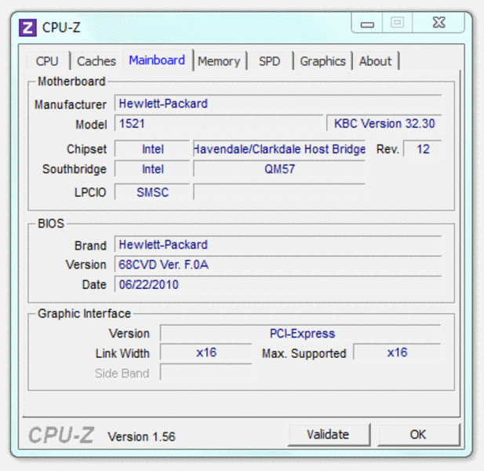Click the disabled maximize button
This screenshot has width=484, height=471.
[x=397, y=23]
